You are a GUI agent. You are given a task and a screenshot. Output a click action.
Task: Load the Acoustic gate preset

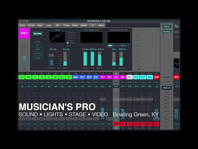coord(37,54)
